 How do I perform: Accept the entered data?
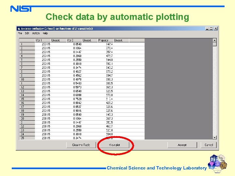182,145
